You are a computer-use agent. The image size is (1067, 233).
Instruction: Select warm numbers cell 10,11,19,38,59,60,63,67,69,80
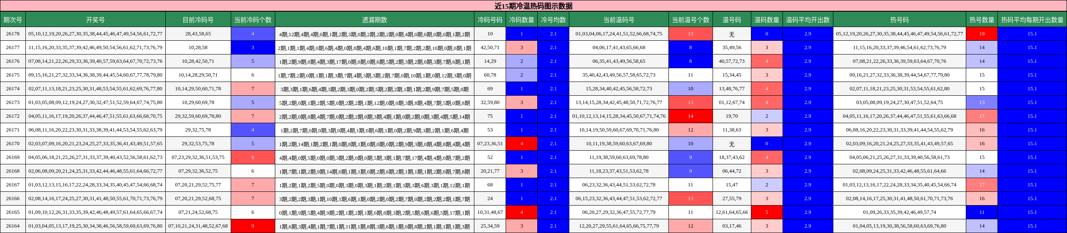pyautogui.click(x=619, y=144)
